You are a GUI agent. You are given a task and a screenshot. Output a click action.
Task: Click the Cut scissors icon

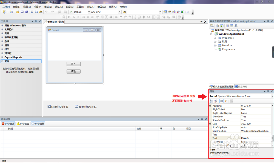32,12
